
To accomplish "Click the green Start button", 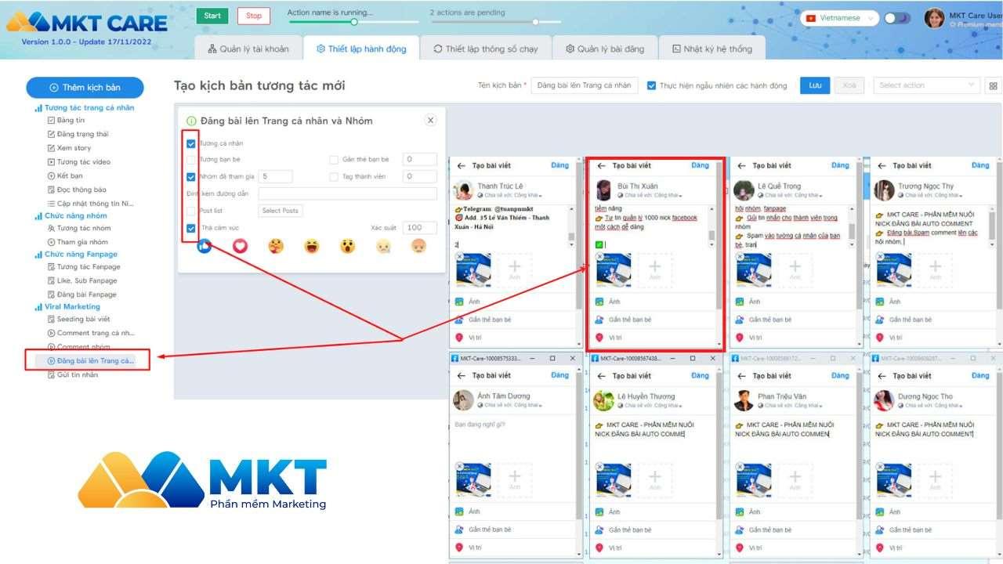I will click(212, 16).
